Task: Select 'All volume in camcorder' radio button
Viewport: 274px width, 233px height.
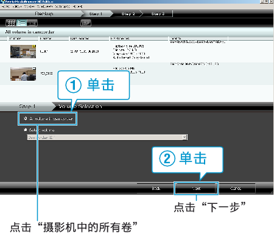Action: 26,118
